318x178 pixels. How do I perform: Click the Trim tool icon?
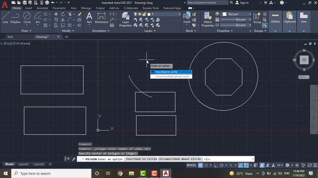point(70,14)
